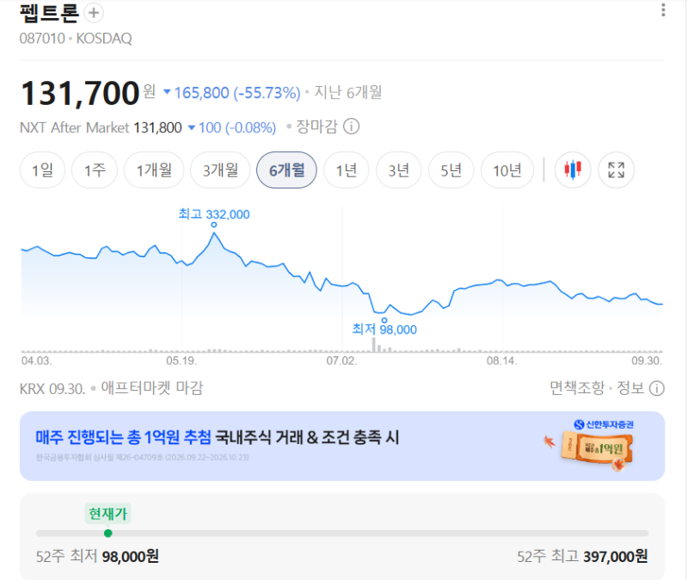The image size is (688, 580).
Task: Click the 131,700 current price
Action: [80, 94]
